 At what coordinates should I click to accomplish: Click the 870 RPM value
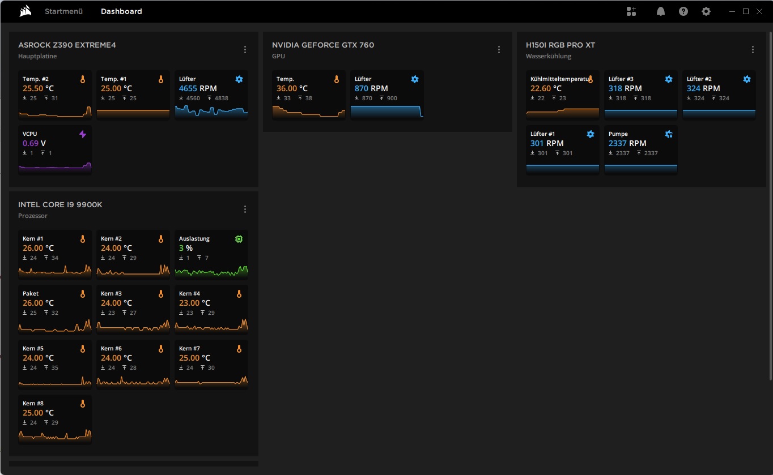click(x=371, y=88)
